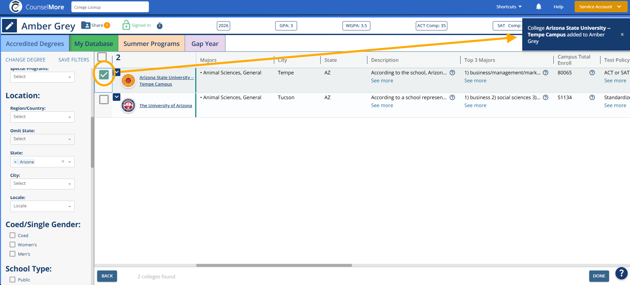Viewport: 630px width, 285px height.
Task: Click Top 3 Majors info icon, University of Arizona
Action: [545, 97]
